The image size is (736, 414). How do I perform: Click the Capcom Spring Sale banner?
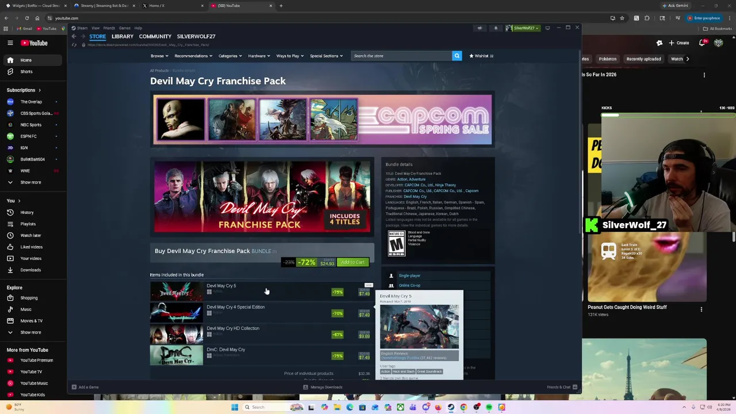coord(323,120)
